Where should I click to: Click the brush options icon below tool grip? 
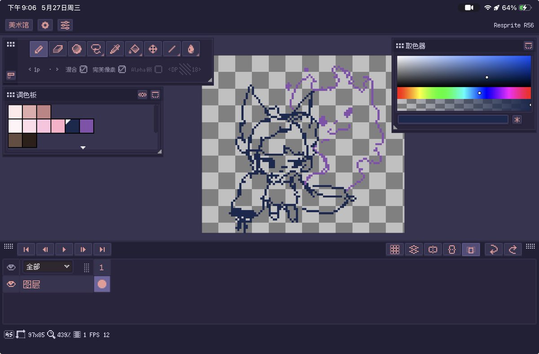(11, 75)
